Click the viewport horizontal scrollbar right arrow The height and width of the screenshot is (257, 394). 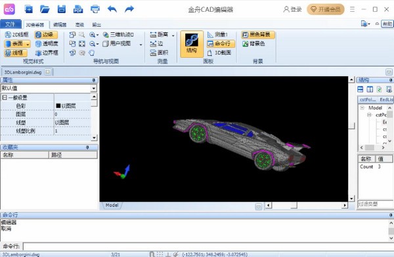[x=345, y=206]
